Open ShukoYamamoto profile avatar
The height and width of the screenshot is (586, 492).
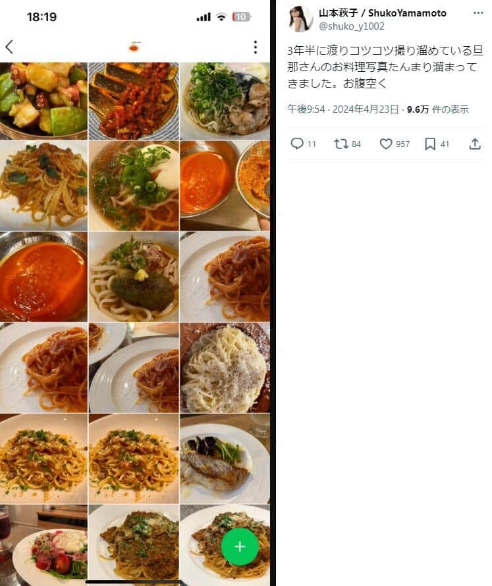(300, 18)
